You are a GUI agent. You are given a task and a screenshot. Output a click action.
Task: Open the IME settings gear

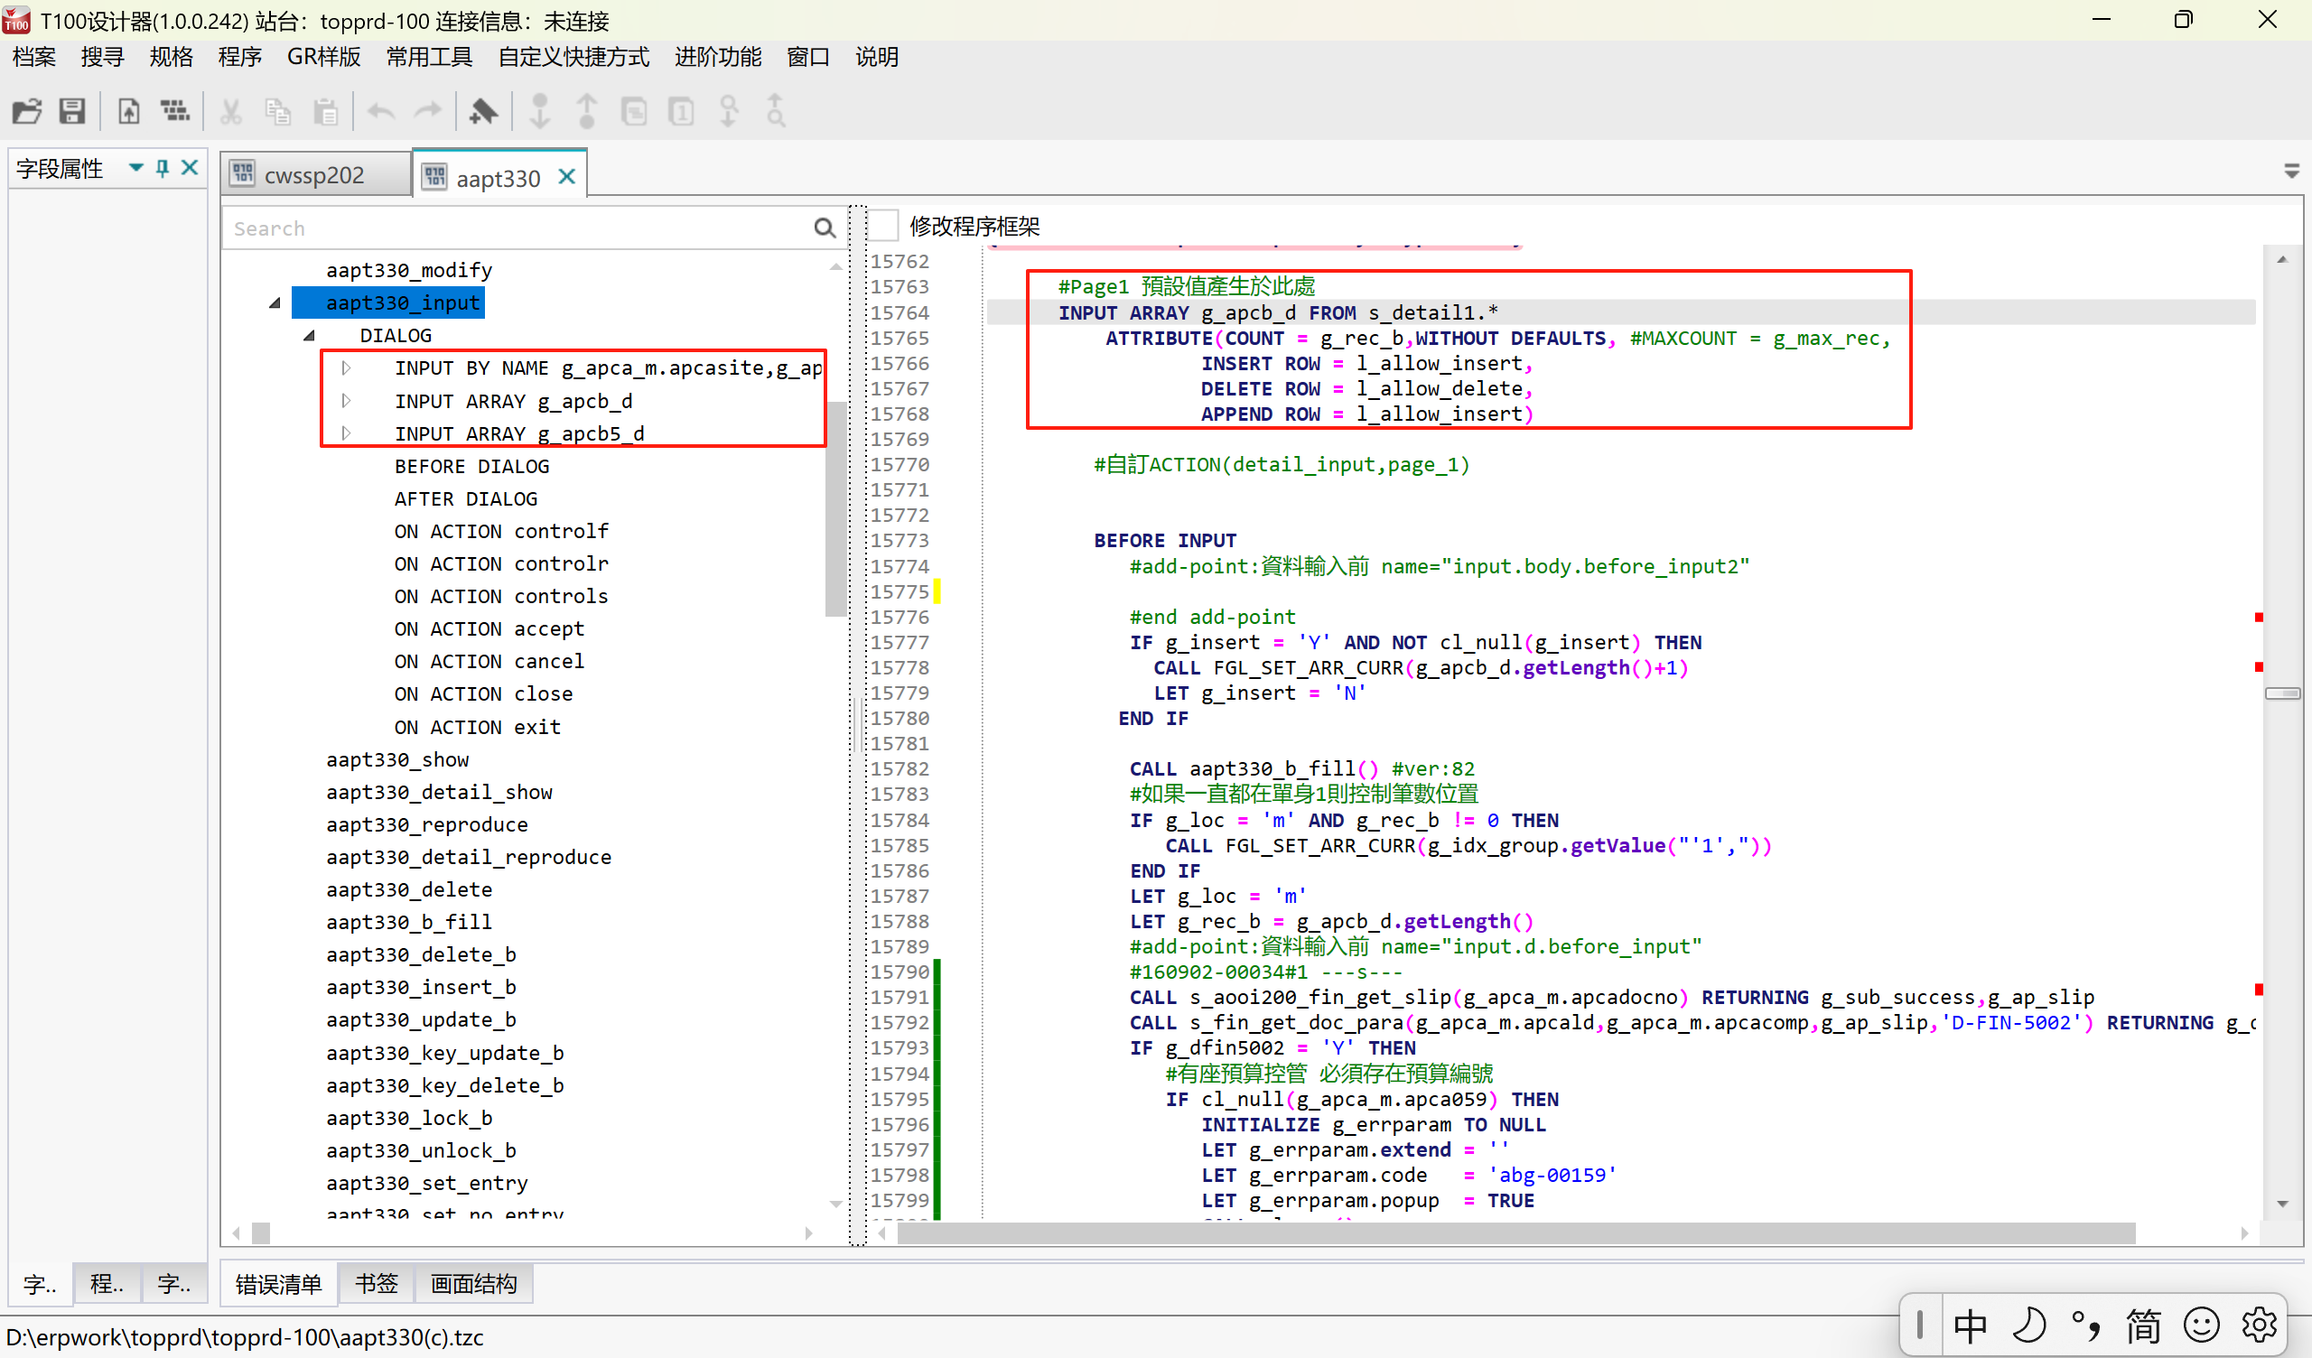coord(2259,1324)
